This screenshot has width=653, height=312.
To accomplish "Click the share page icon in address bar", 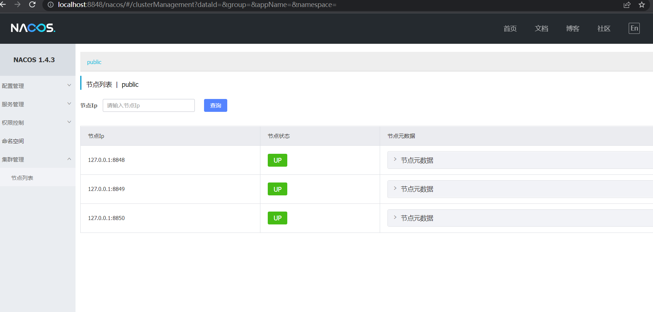I will (x=627, y=5).
